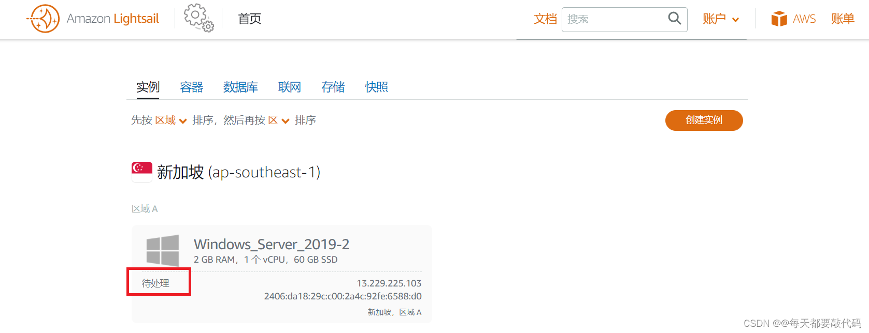The width and height of the screenshot is (869, 333).
Task: Click the 创建实例 button
Action: click(704, 120)
